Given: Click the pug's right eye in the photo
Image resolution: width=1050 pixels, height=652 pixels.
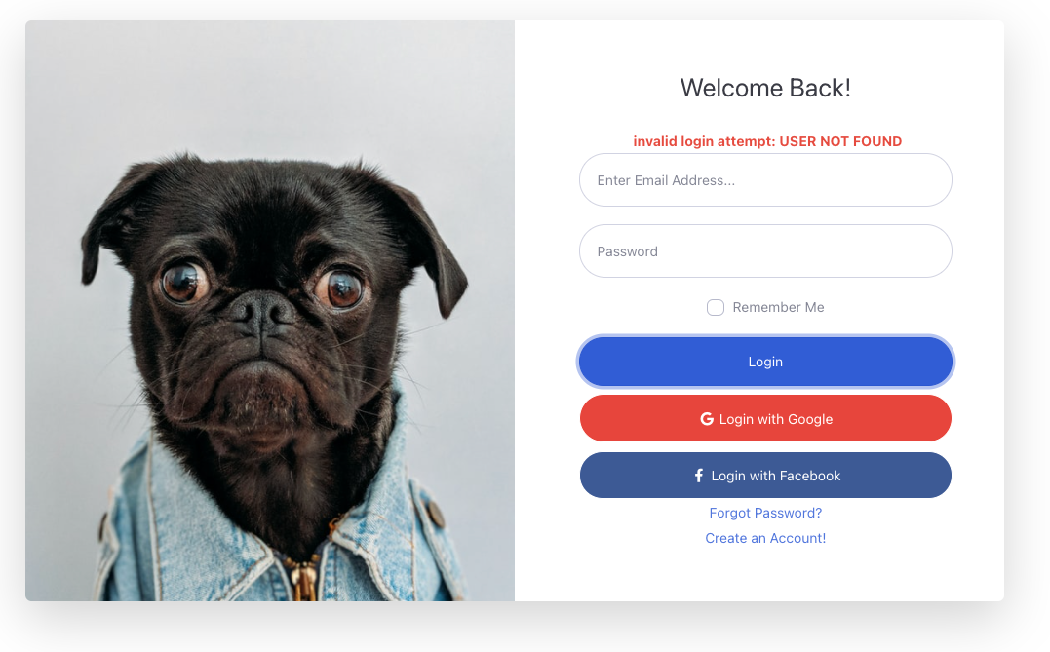Looking at the screenshot, I should pos(343,288).
